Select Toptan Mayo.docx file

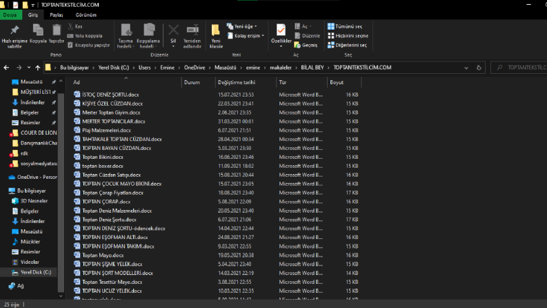point(103,256)
